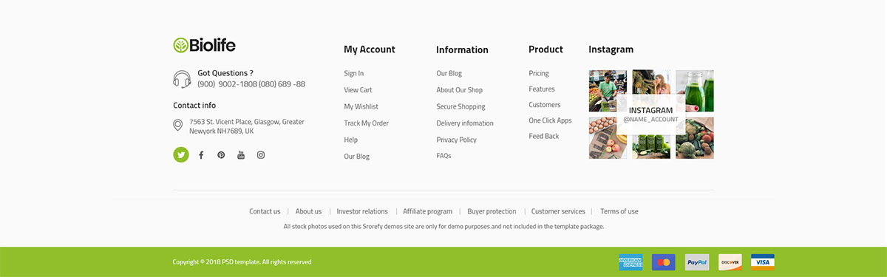The image size is (887, 277).
Task: Open the Instagram social icon
Action: [261, 155]
